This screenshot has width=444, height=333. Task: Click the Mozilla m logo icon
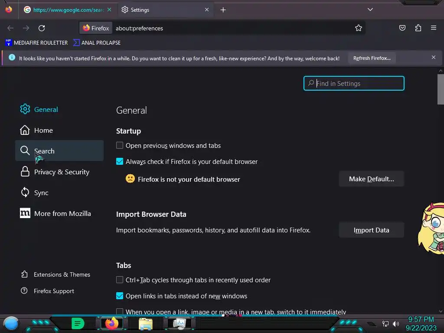click(25, 213)
